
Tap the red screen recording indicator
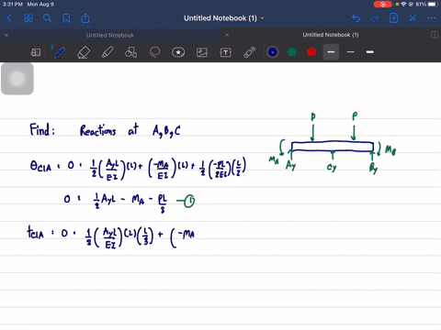coord(382,5)
